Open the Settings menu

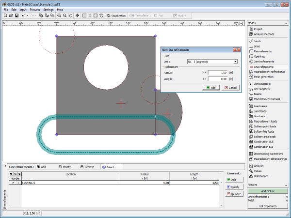[48, 9]
